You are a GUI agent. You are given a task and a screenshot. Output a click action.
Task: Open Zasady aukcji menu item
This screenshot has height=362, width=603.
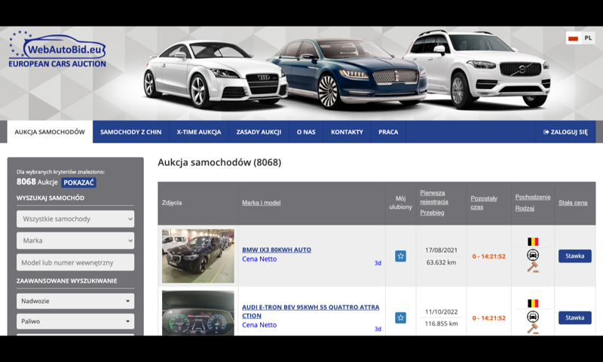tap(259, 132)
